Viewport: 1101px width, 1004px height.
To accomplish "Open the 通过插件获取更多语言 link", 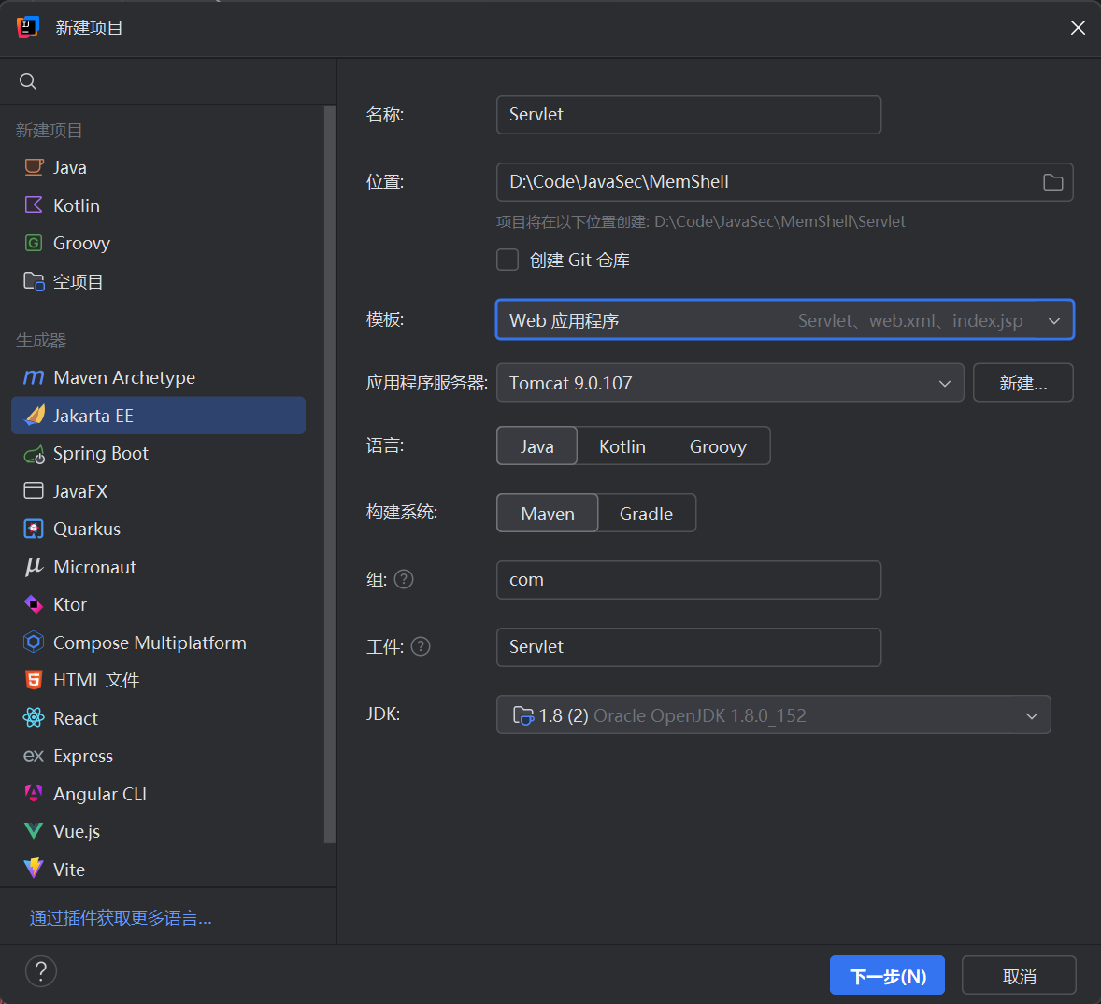I will click(x=121, y=918).
